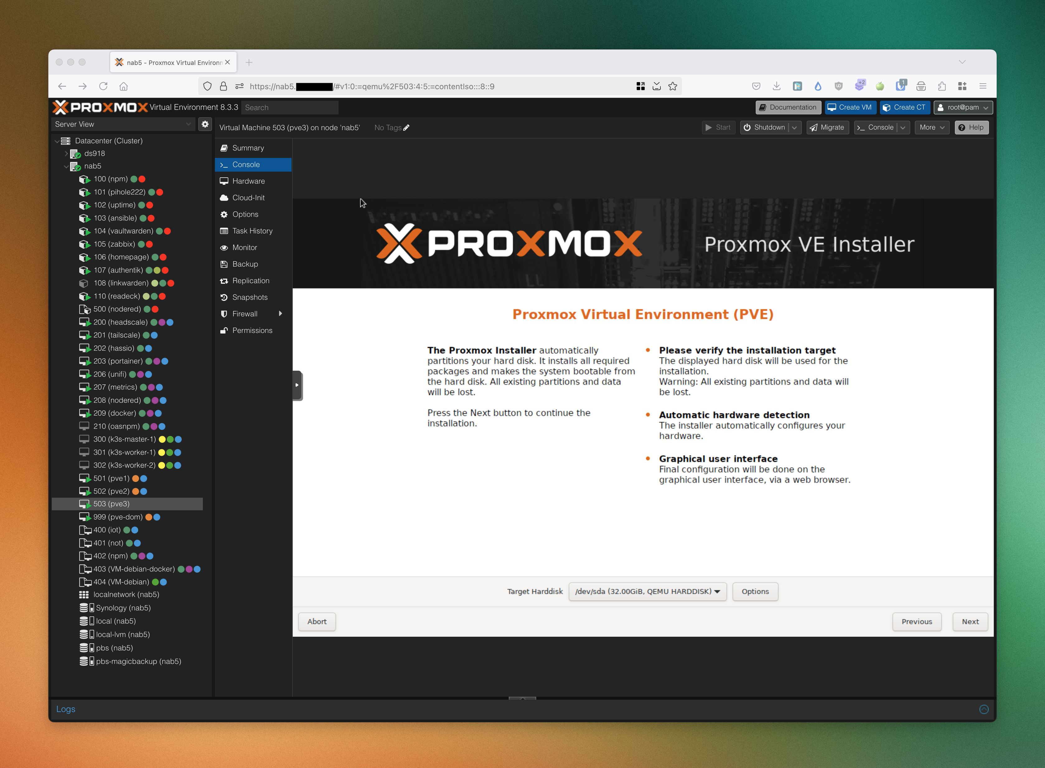The image size is (1045, 768).
Task: Click the Migrate button
Action: (x=828, y=128)
